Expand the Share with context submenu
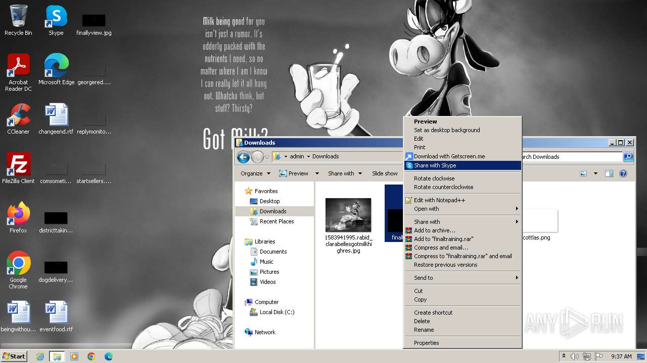Image resolution: width=647 pixels, height=363 pixels. point(463,222)
